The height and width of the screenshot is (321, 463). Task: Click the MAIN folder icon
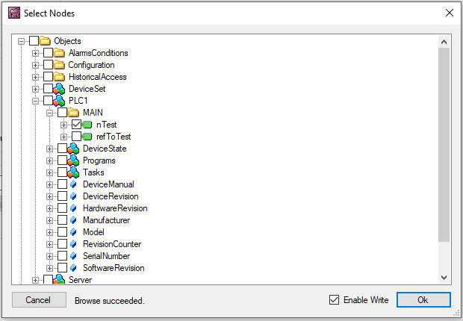click(74, 113)
